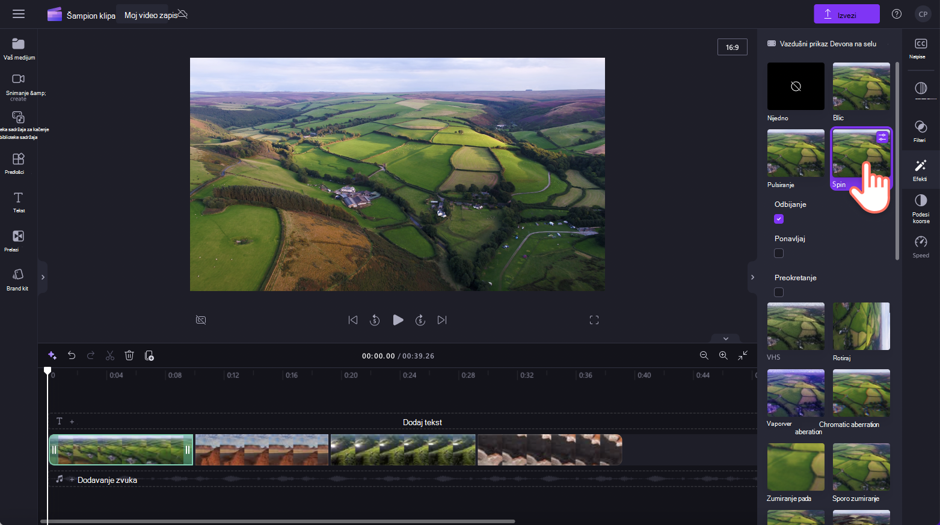Image resolution: width=940 pixels, height=525 pixels.
Task: Open Prelazi transitions panel
Action: tap(19, 241)
